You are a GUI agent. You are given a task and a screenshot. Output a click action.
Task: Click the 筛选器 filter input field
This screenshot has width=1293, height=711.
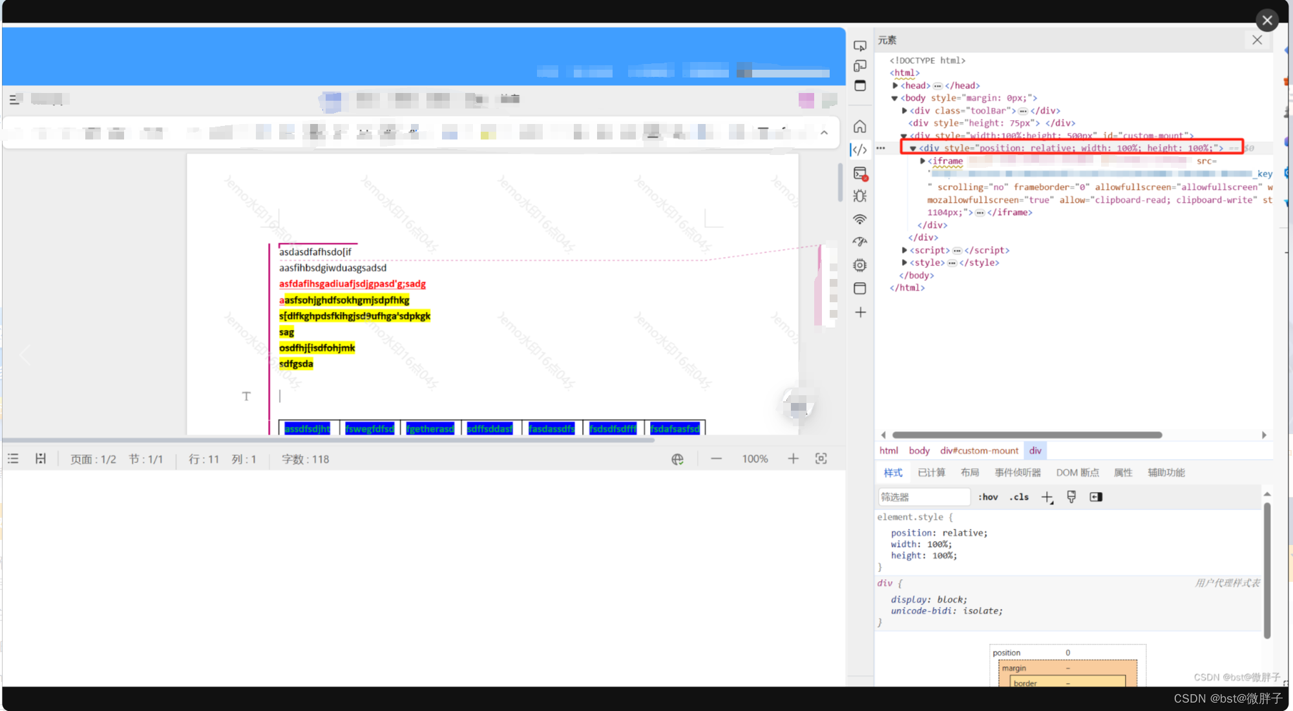coord(924,497)
